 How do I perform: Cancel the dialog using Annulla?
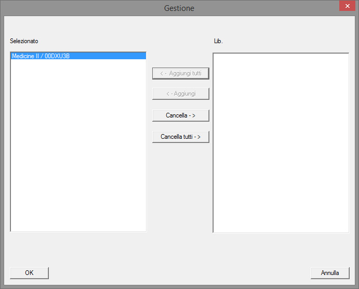click(x=329, y=273)
